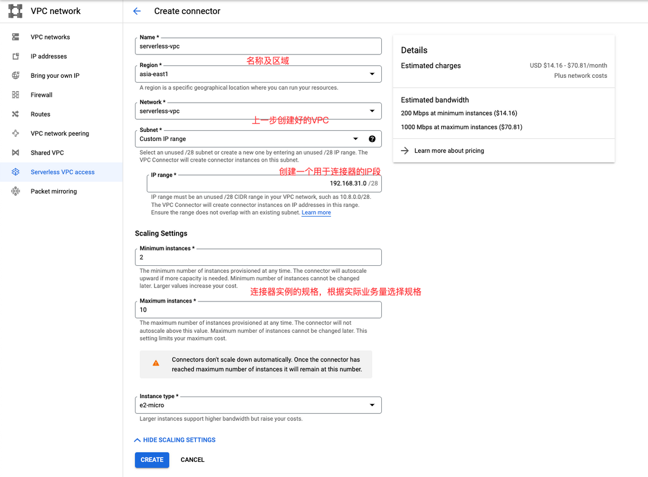Image resolution: width=648 pixels, height=477 pixels.
Task: Follow the Learn more link under IP range
Action: (x=316, y=213)
